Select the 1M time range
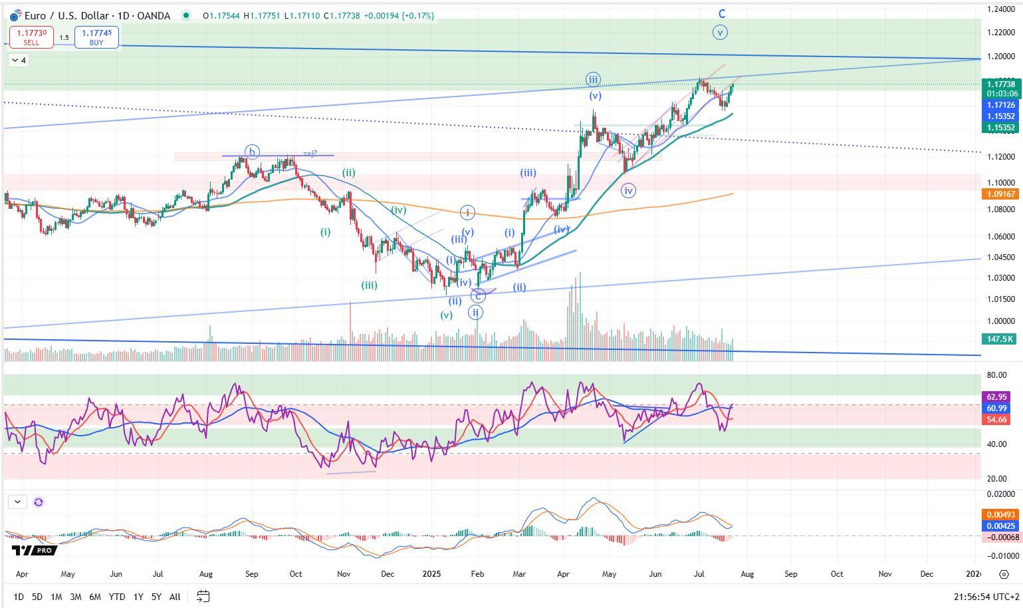1023x608 pixels. click(57, 597)
